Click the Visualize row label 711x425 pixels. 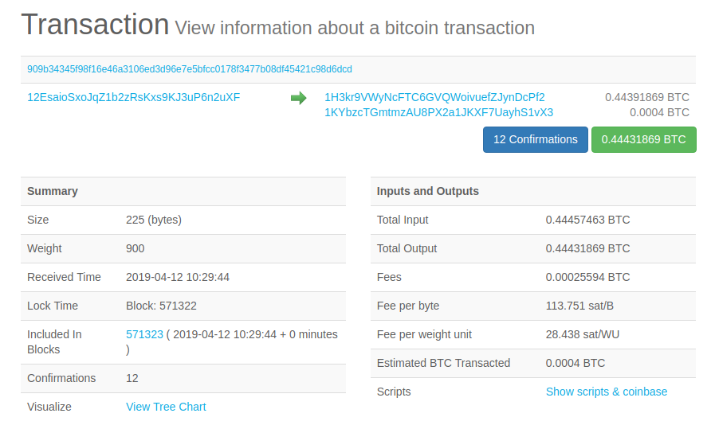coord(49,407)
